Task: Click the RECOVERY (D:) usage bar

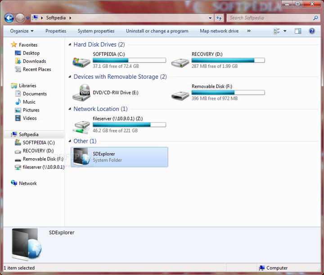Action: tap(228, 60)
